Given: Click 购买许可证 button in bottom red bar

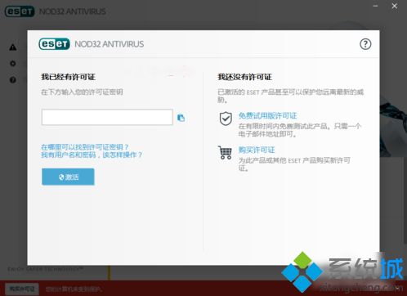Looking at the screenshot, I should [22, 289].
